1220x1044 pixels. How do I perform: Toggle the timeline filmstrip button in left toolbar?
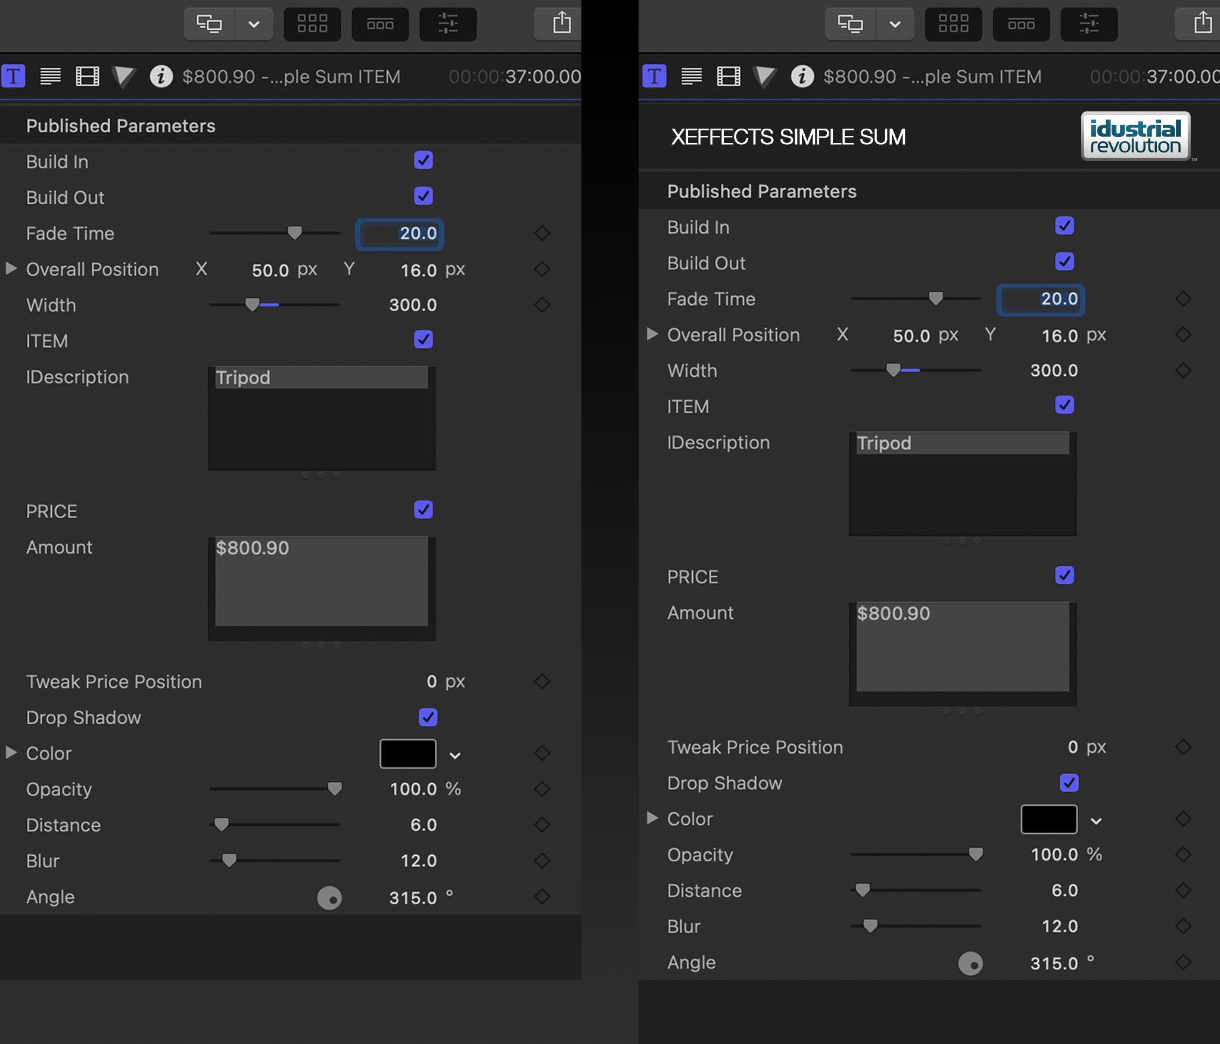[x=380, y=24]
